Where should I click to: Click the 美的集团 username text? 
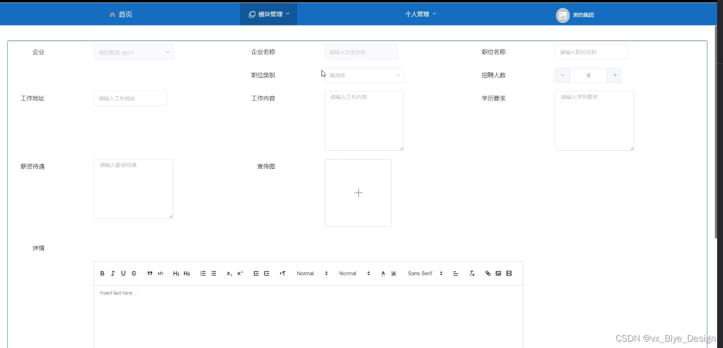[x=583, y=15]
